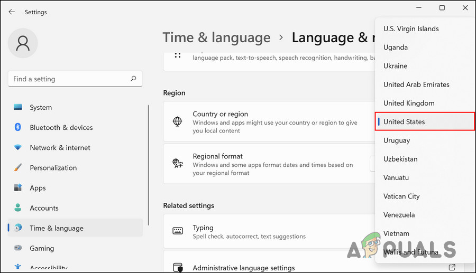Screen dimensions: 476x273
Task: Open Gaming settings
Action: click(75, 248)
